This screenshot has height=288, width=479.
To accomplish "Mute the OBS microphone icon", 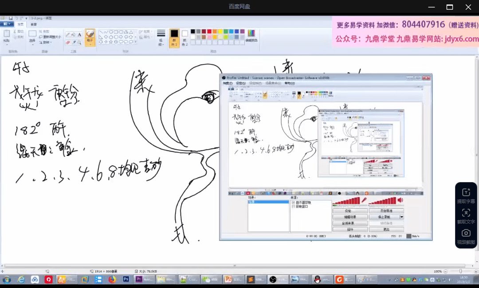I will point(364,200).
